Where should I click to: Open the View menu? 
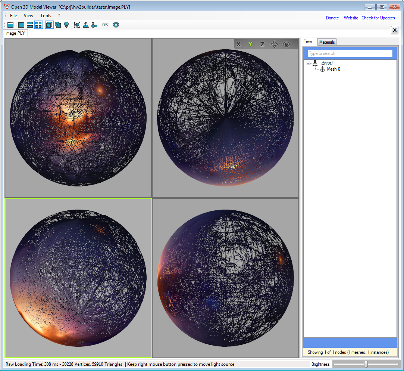click(28, 15)
